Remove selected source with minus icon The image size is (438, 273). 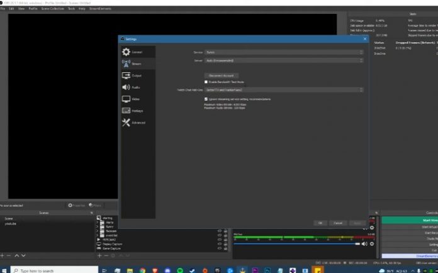point(106,255)
